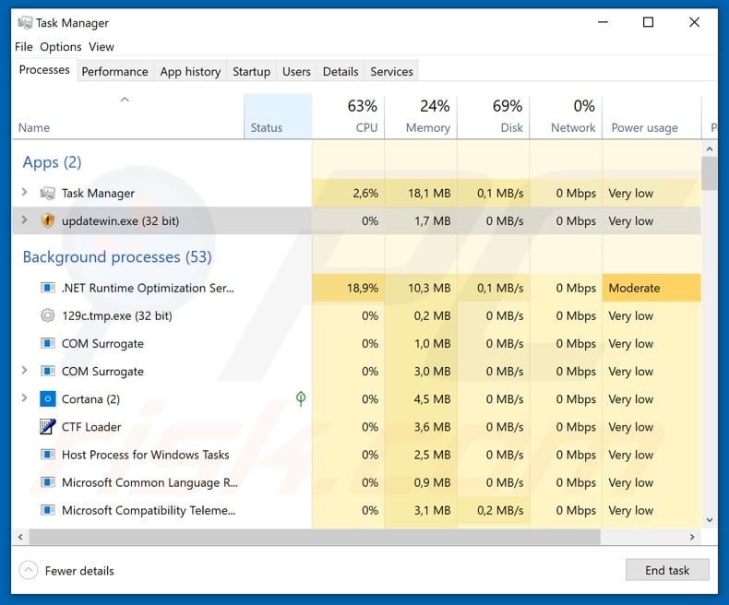Click the icon of the expandable COM Surrogate

(x=47, y=372)
